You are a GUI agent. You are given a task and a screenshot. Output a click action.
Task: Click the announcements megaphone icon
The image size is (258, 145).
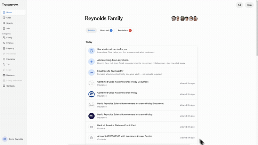tap(239, 5)
